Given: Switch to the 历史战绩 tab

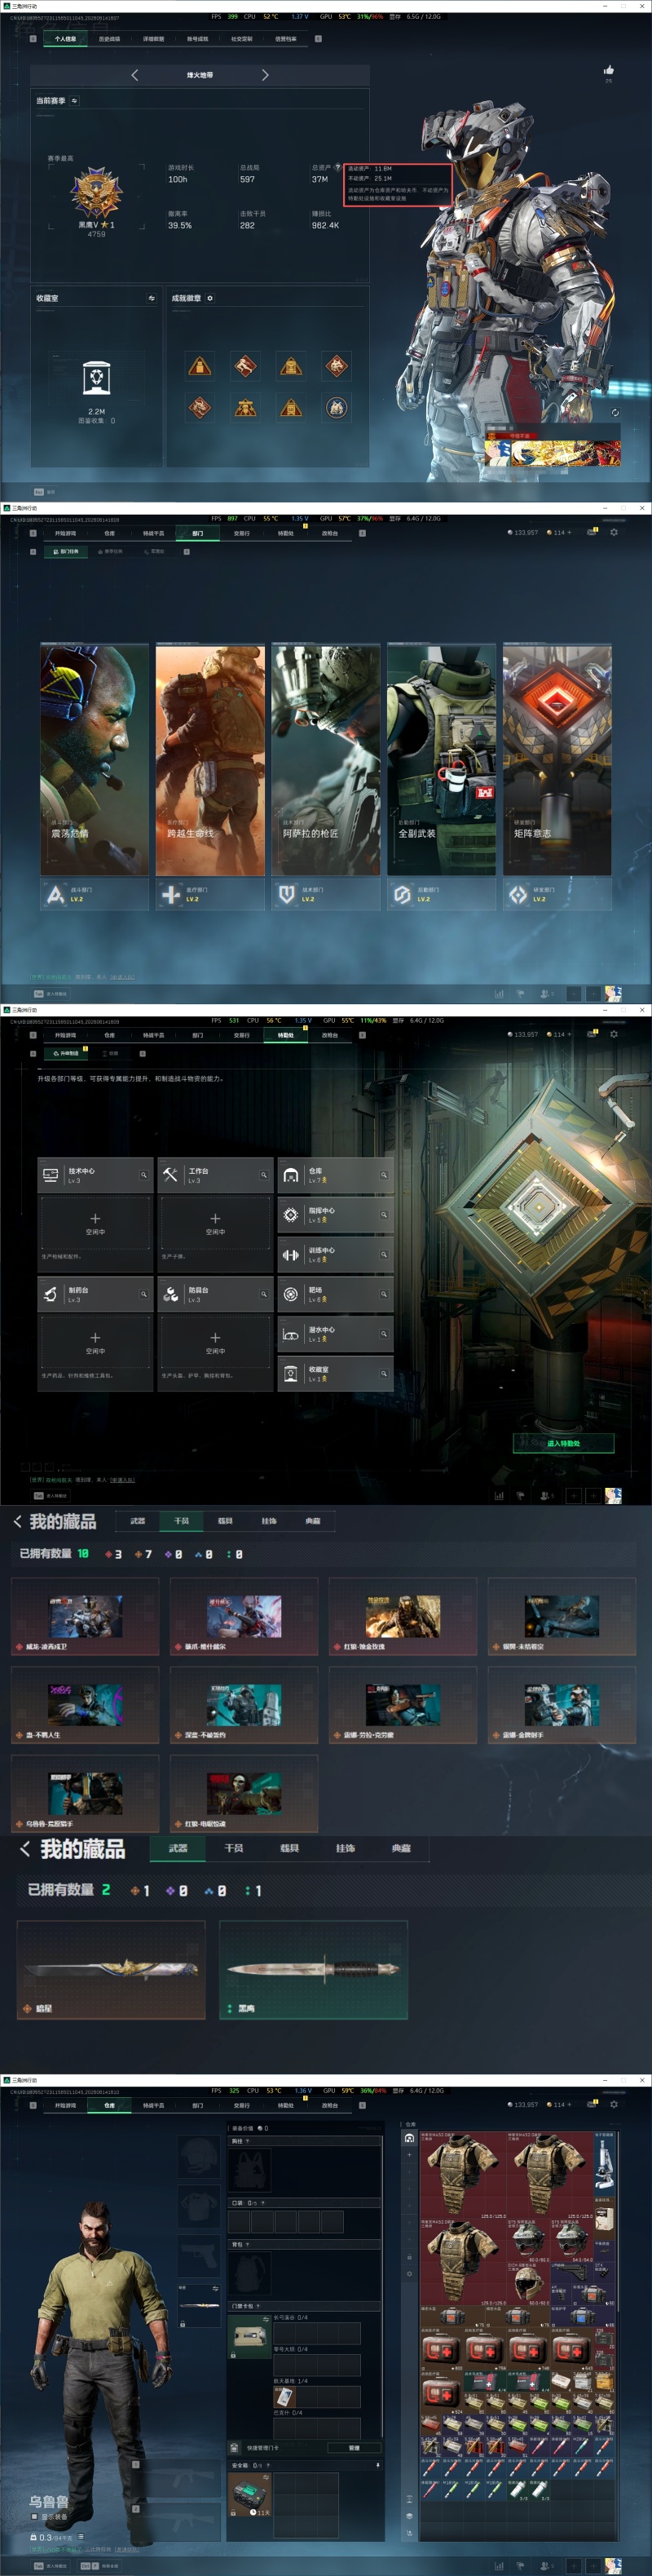Looking at the screenshot, I should click(110, 39).
